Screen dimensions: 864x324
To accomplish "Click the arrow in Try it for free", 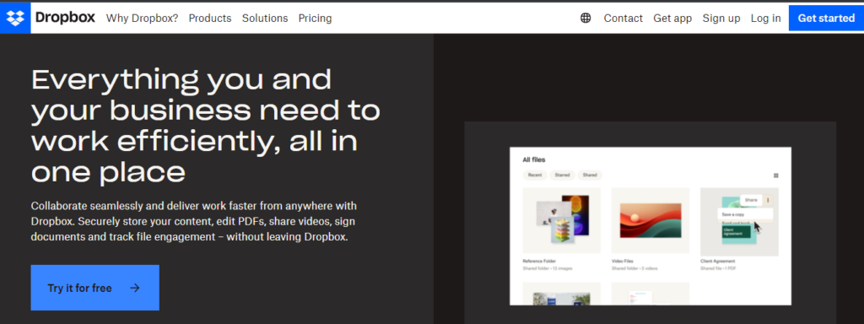I will [x=135, y=288].
